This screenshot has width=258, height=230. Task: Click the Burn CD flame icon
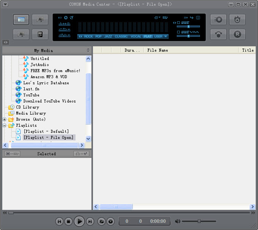point(237,19)
